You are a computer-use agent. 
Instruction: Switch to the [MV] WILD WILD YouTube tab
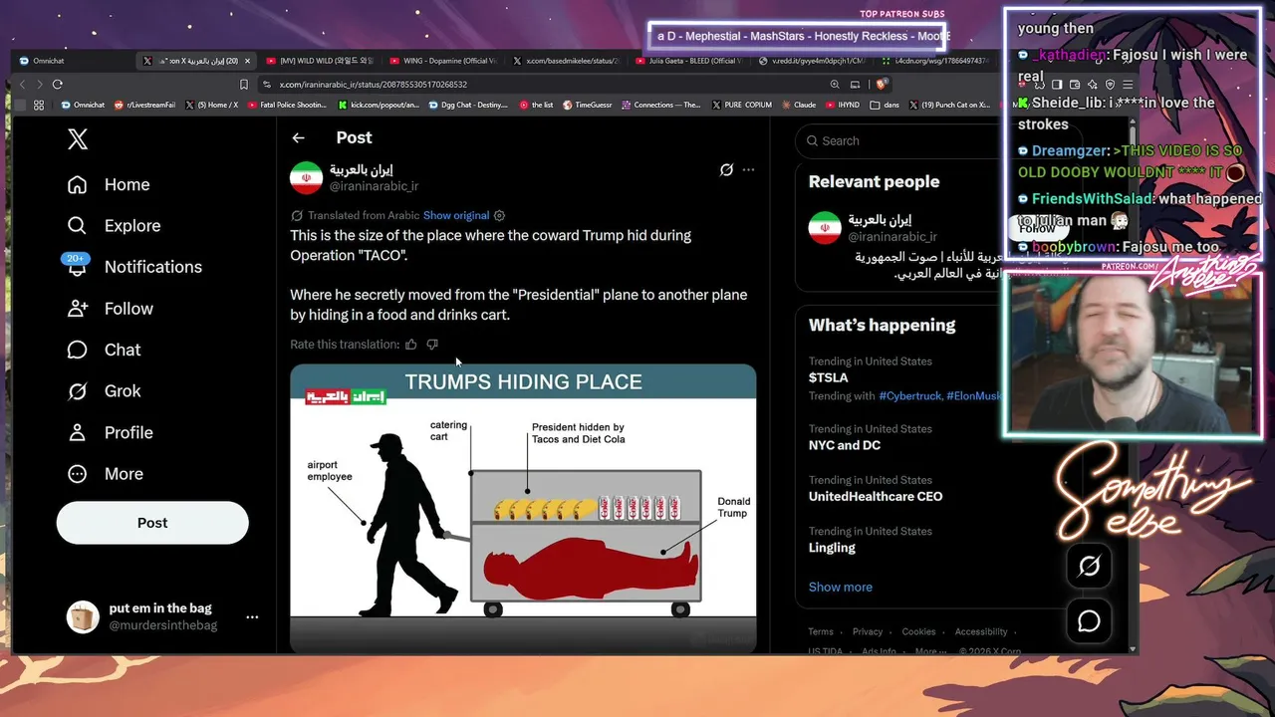coord(322,61)
